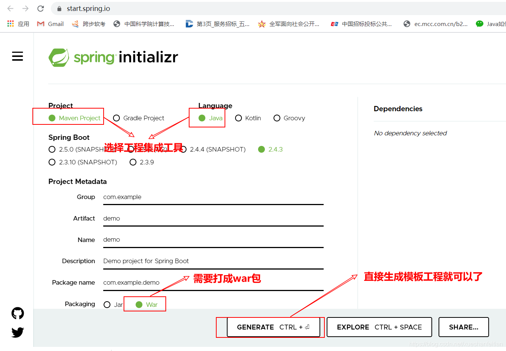Screen dimensions: 506x351
Task: Select Gradle Project radio option
Action: coord(139,118)
